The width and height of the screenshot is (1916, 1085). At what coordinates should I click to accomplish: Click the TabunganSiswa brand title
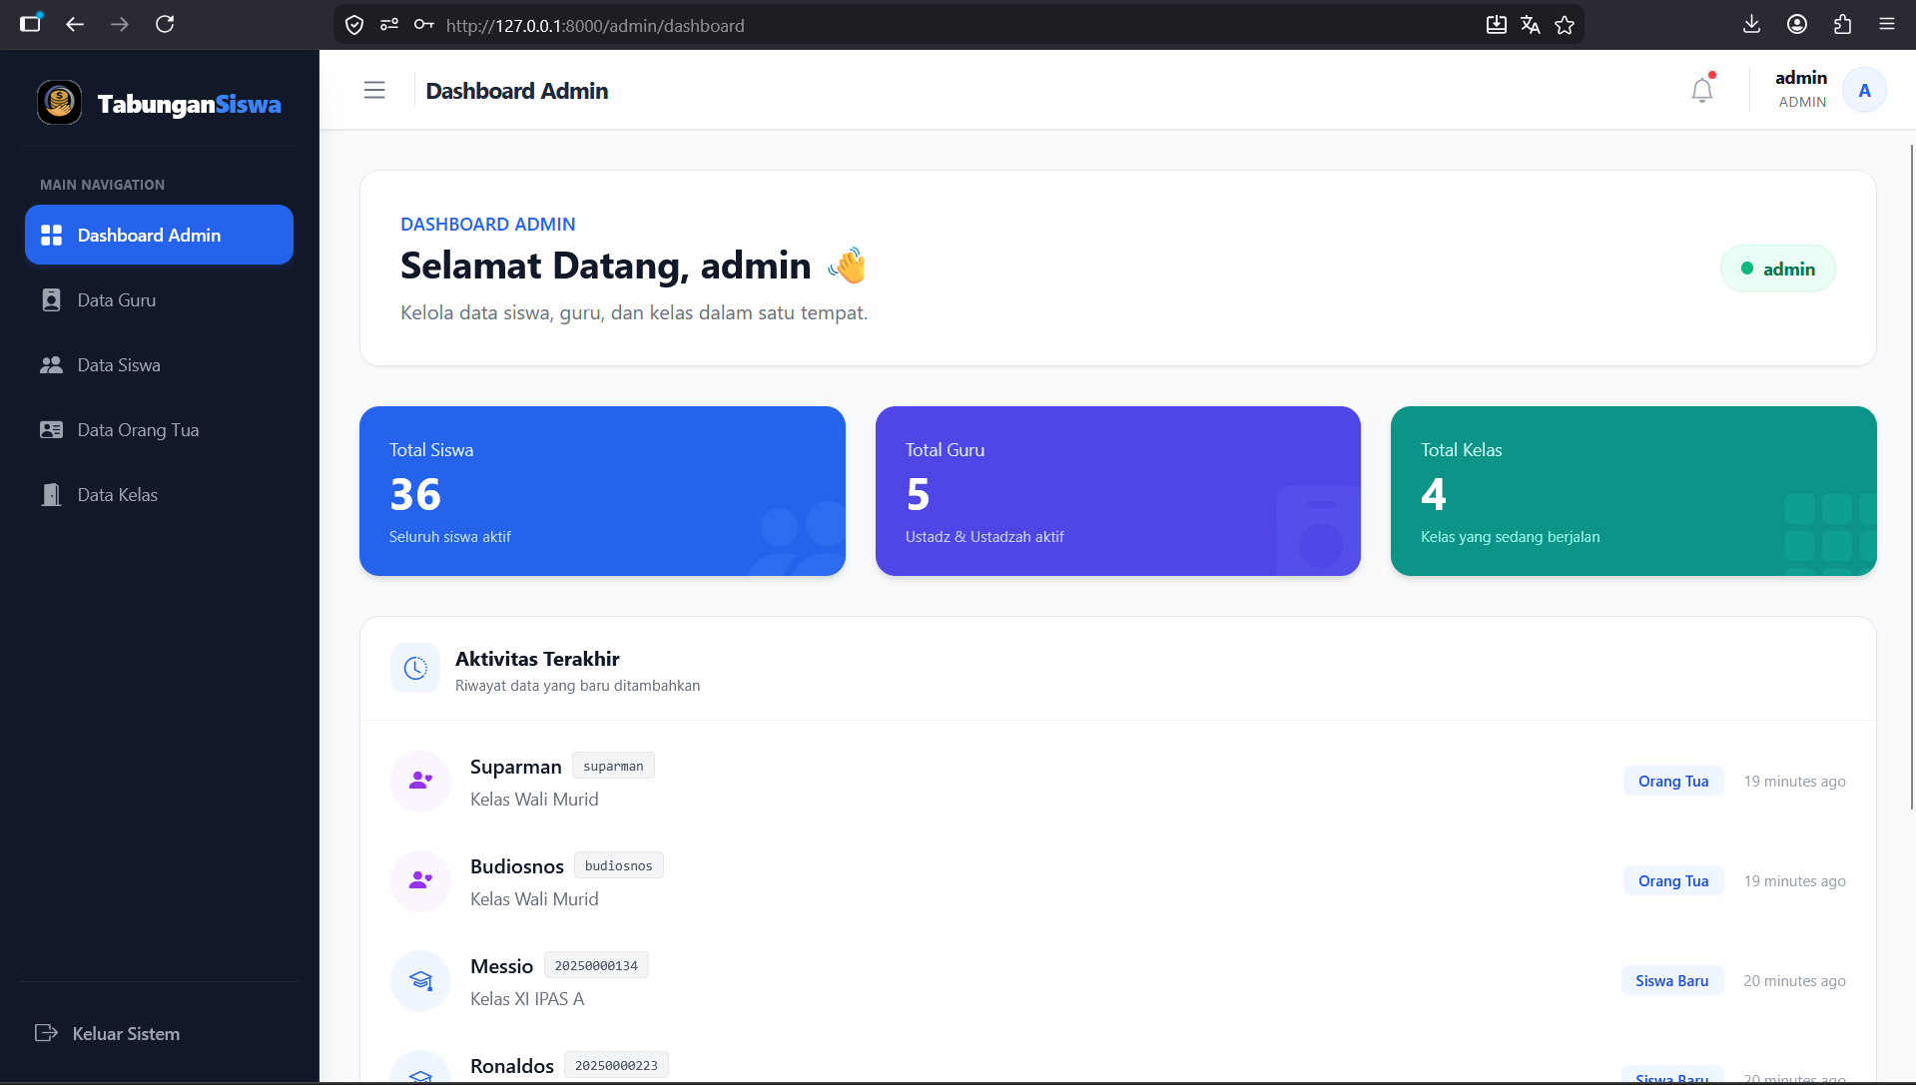tap(189, 104)
